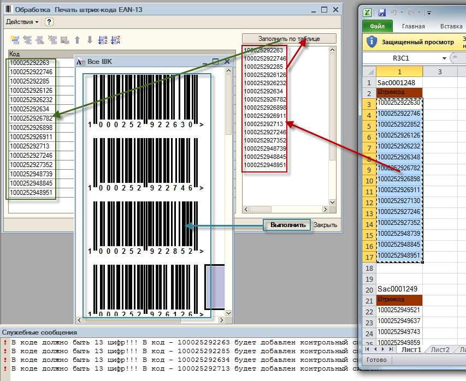Select Excel cell Sac0001249
This screenshot has height=381, width=466.
(399, 289)
